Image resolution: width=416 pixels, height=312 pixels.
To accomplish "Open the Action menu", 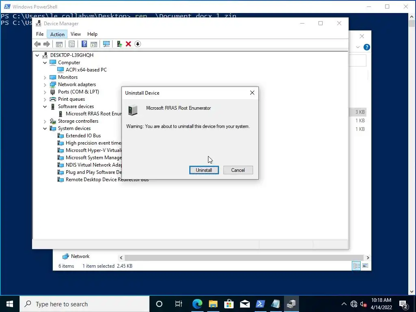I will click(57, 34).
